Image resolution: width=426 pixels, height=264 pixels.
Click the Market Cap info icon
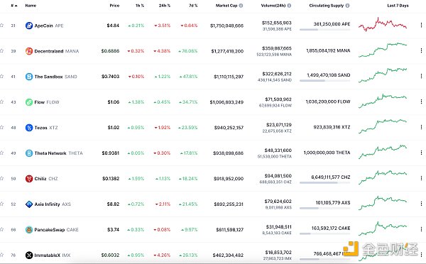pyautogui.click(x=241, y=6)
